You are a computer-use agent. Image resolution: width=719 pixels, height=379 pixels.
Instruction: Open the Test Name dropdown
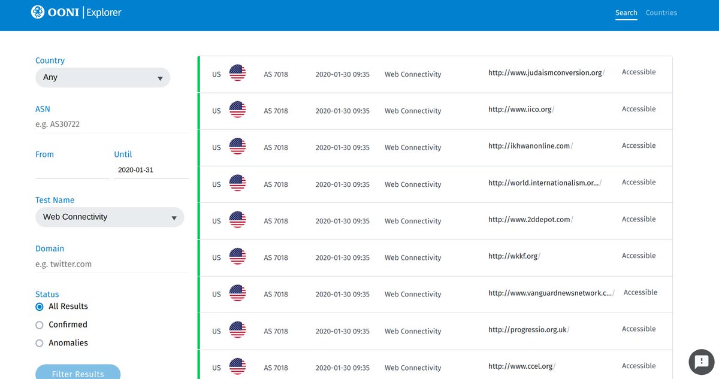click(110, 217)
